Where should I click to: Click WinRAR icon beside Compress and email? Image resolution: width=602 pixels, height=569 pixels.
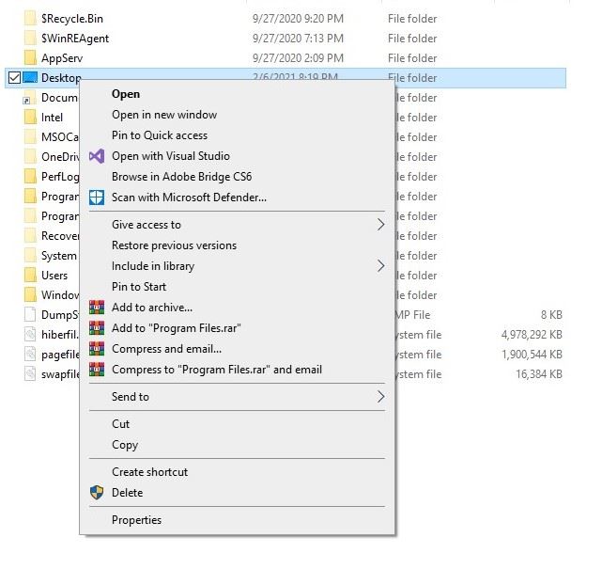(97, 349)
